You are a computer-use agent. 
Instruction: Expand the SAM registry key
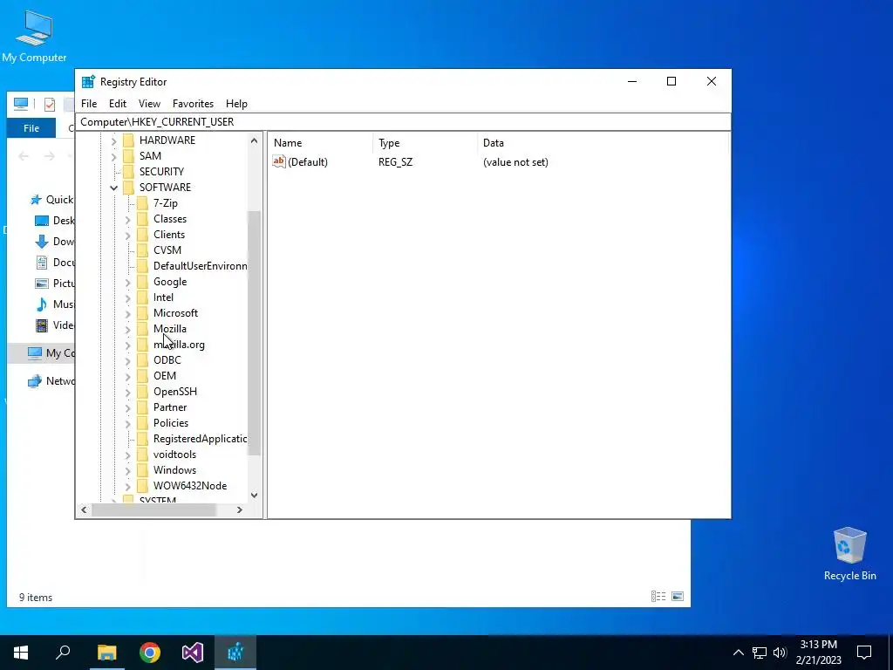pyautogui.click(x=114, y=156)
